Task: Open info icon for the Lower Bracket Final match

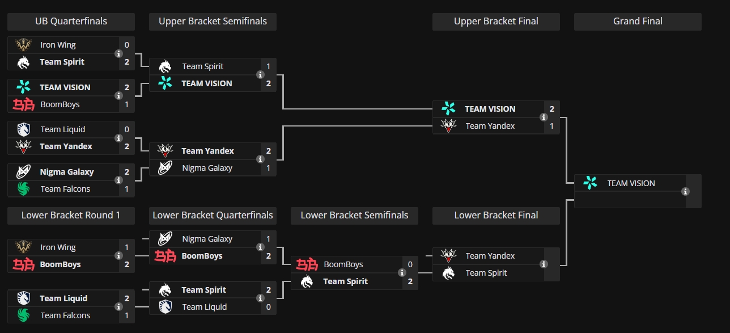Action: click(x=544, y=264)
